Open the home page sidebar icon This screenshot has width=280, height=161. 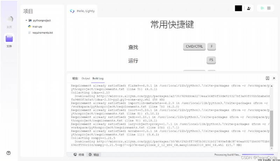10,19
